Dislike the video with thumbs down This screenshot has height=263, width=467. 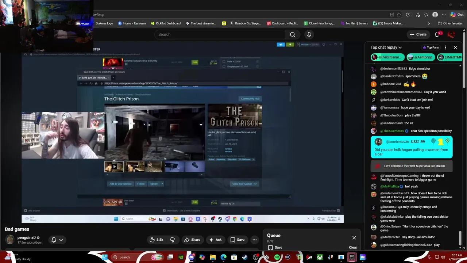pos(173,240)
